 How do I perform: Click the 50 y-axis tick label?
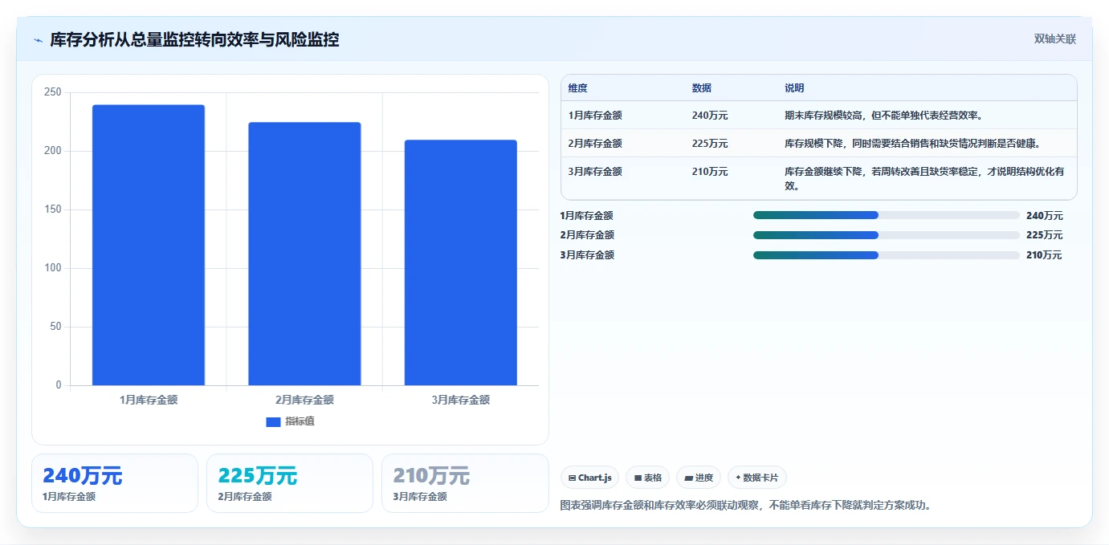[55, 327]
